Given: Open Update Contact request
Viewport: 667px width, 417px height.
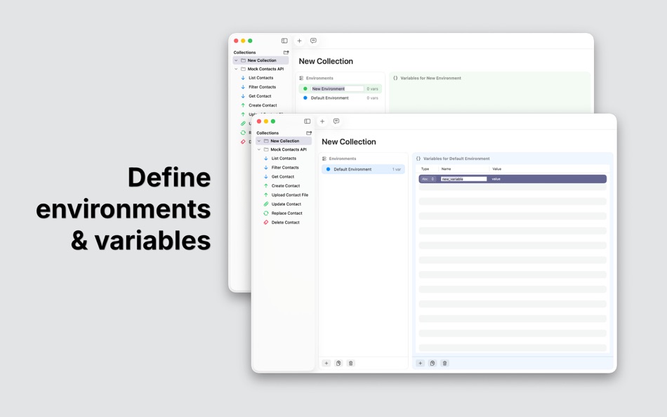Looking at the screenshot, I should click(x=286, y=204).
